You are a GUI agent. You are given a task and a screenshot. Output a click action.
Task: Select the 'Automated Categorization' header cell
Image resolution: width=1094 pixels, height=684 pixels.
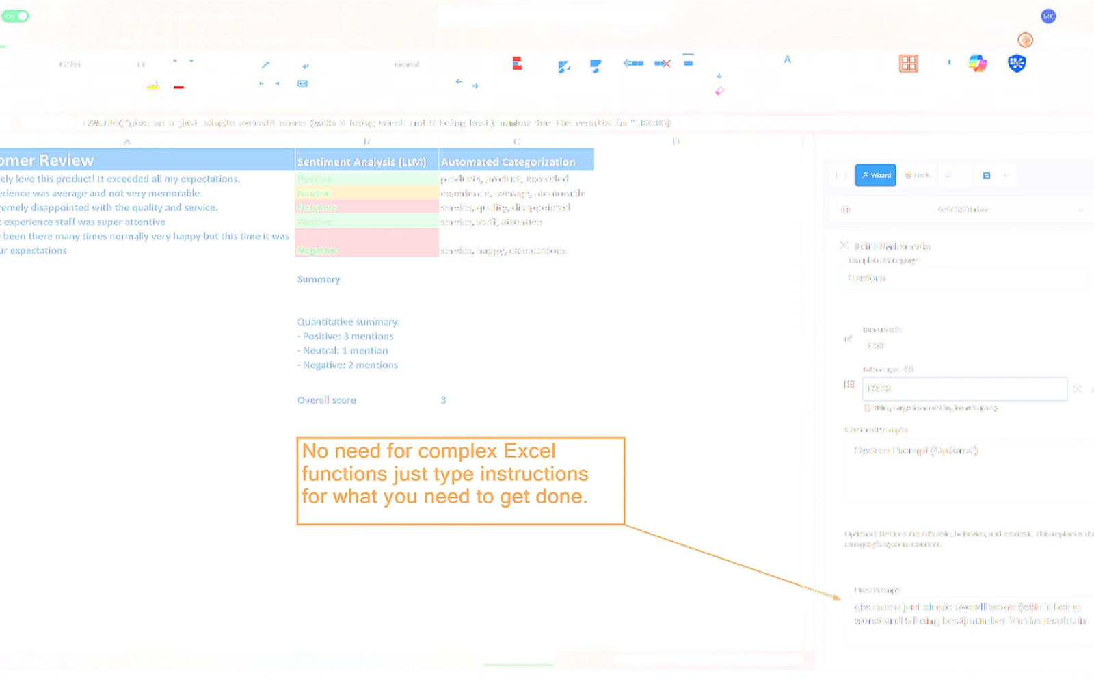[516, 160]
